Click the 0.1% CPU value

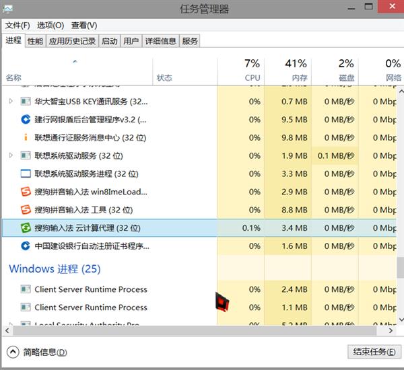[x=251, y=228]
